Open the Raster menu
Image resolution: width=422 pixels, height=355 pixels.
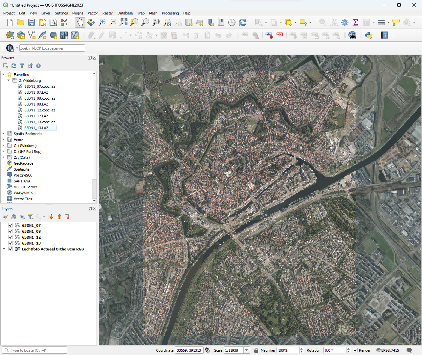click(x=107, y=13)
